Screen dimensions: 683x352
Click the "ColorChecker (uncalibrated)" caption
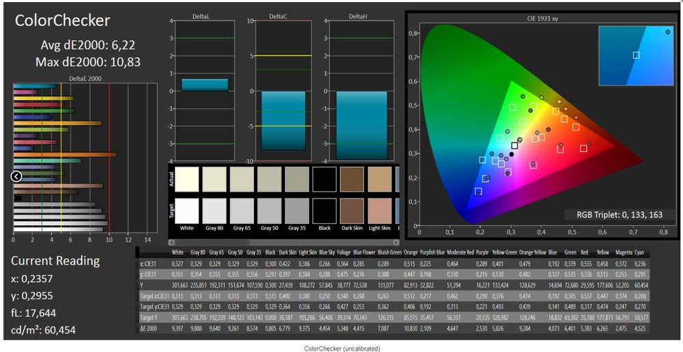(341, 349)
